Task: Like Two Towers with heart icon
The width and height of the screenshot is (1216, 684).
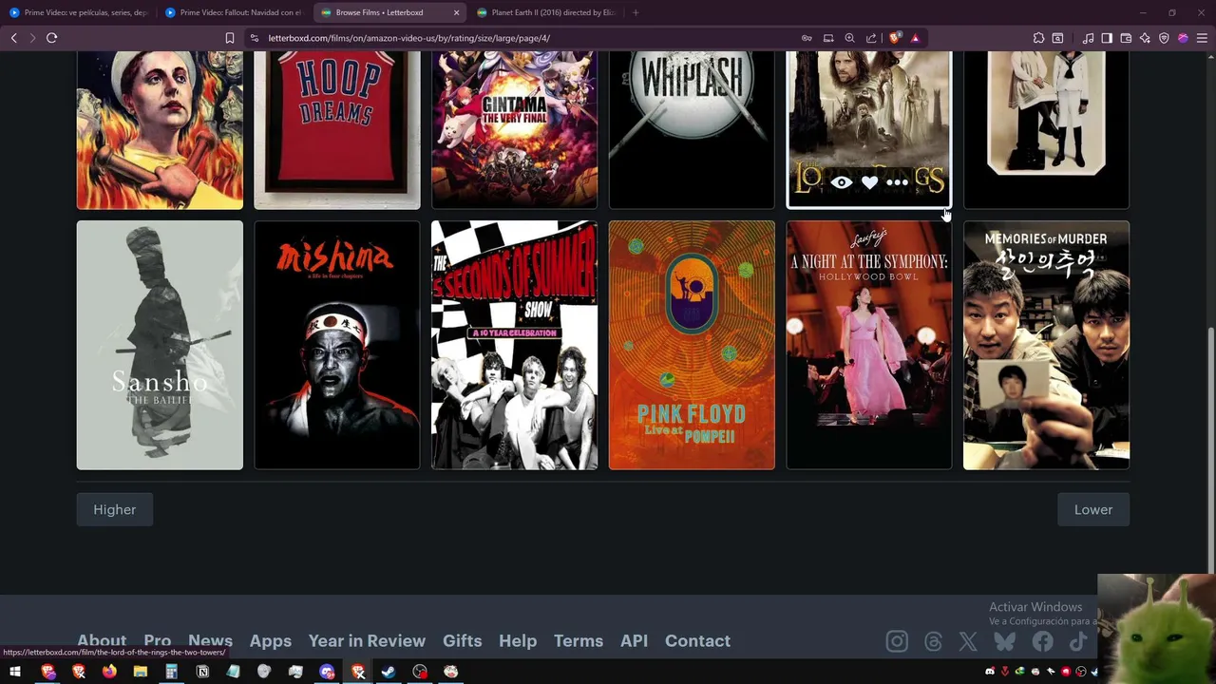Action: click(x=869, y=182)
